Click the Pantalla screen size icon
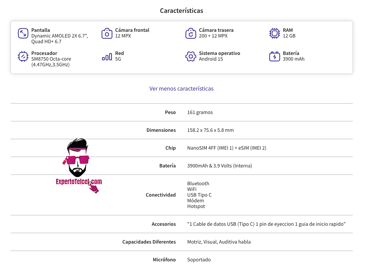Screen dimensions: 368x275 coord(23,33)
